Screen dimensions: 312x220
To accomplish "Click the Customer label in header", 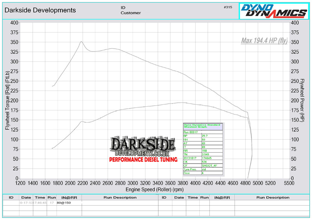I will [x=131, y=13].
